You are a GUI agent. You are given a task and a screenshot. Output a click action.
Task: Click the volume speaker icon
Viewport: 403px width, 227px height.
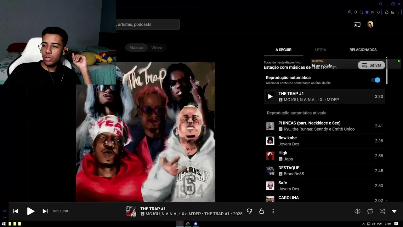[357, 211]
